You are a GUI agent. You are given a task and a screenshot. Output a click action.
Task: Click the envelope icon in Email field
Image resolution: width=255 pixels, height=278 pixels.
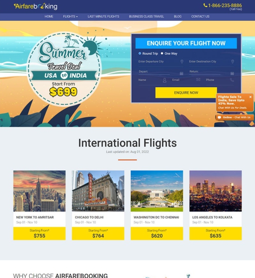[x=198, y=80]
